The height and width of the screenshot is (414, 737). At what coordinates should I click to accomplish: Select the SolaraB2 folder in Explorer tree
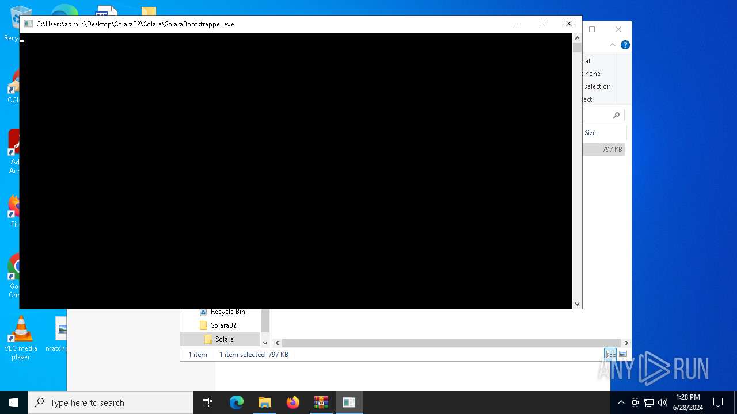click(x=223, y=325)
